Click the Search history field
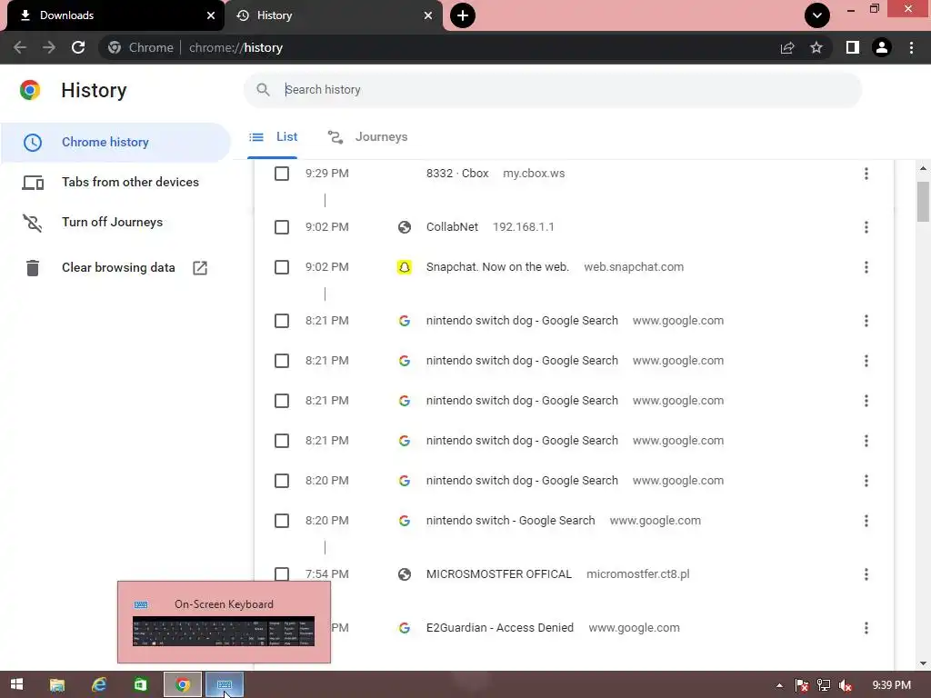The height and width of the screenshot is (698, 931). 552,90
